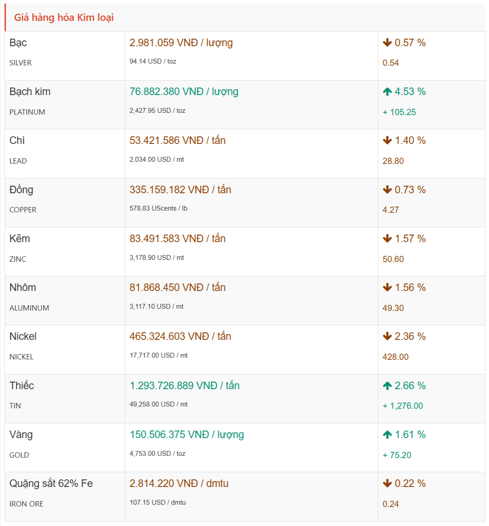The width and height of the screenshot is (489, 526).
Task: Click the down arrow icon for Silver
Action: (387, 43)
